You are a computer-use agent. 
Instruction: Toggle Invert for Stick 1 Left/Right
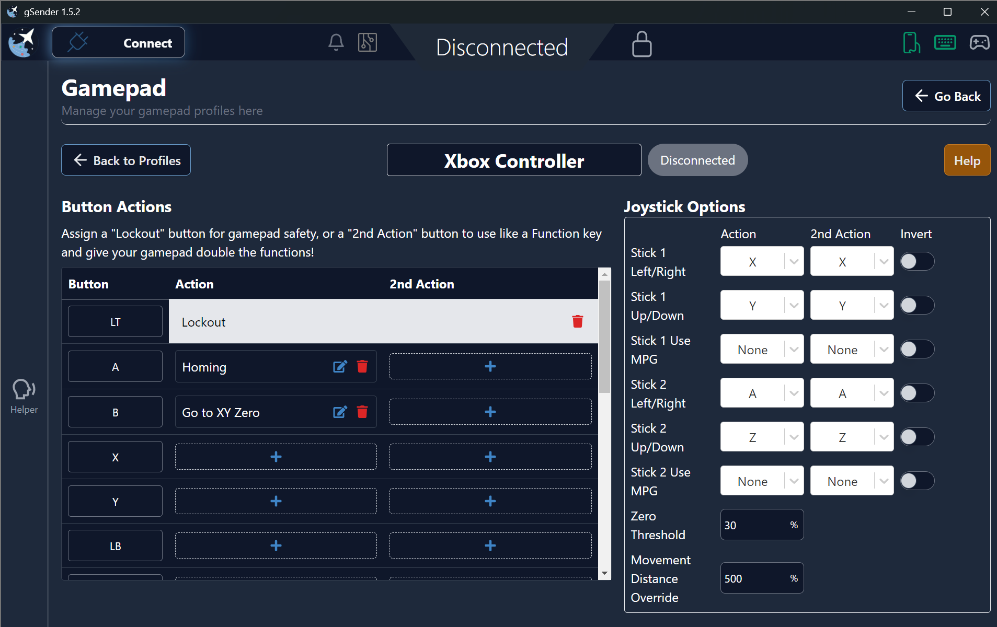click(917, 261)
